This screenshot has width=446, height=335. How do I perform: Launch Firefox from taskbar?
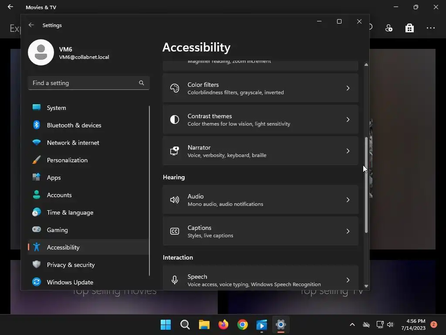tap(223, 325)
